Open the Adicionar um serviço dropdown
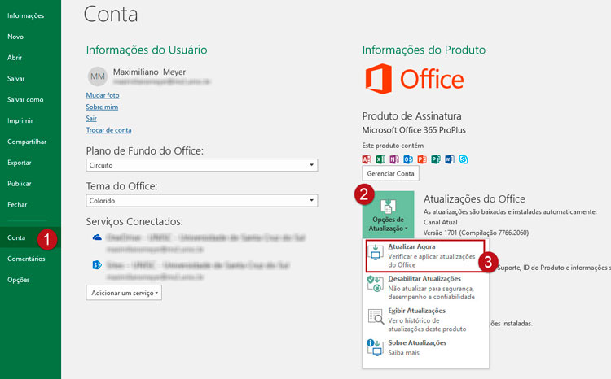 [x=124, y=293]
